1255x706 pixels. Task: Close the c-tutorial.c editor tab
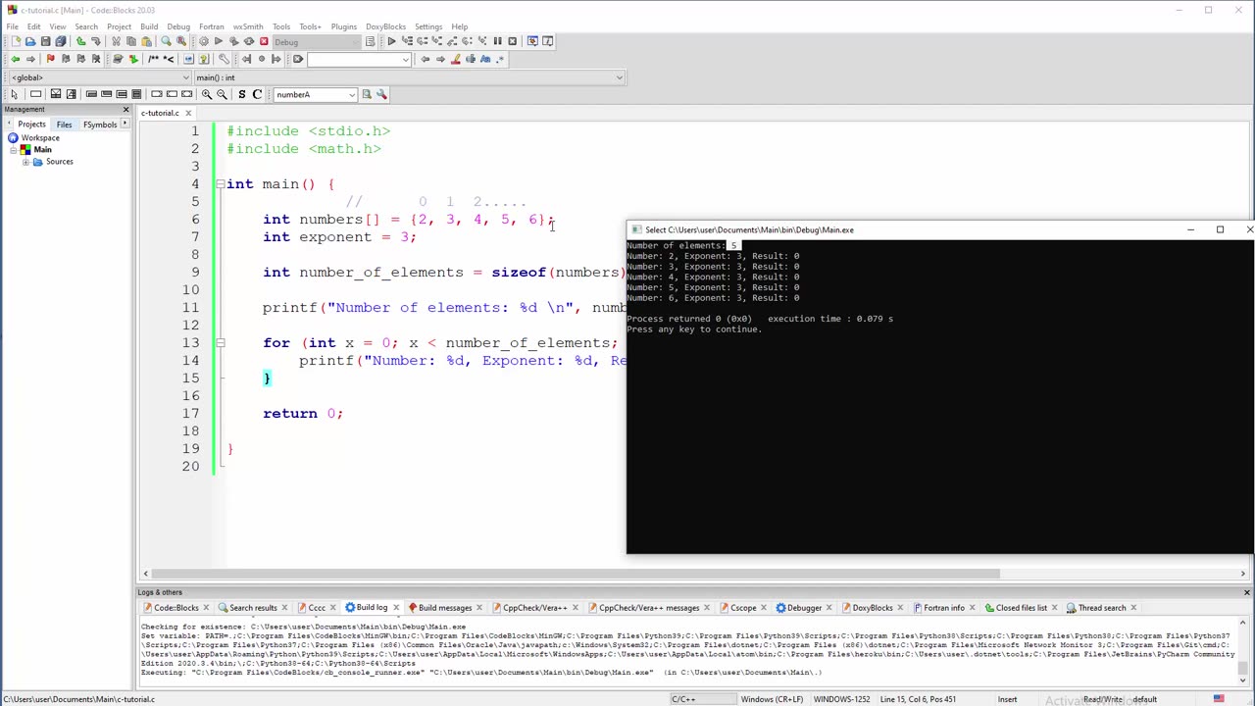pos(188,113)
